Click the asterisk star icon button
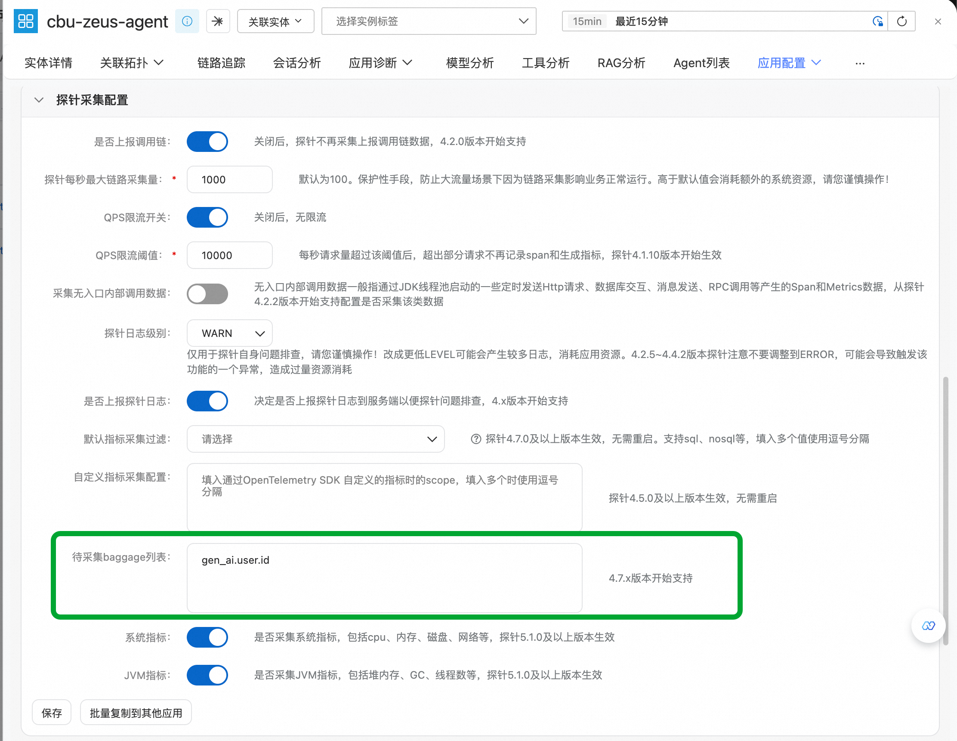Image resolution: width=957 pixels, height=741 pixels. [218, 21]
